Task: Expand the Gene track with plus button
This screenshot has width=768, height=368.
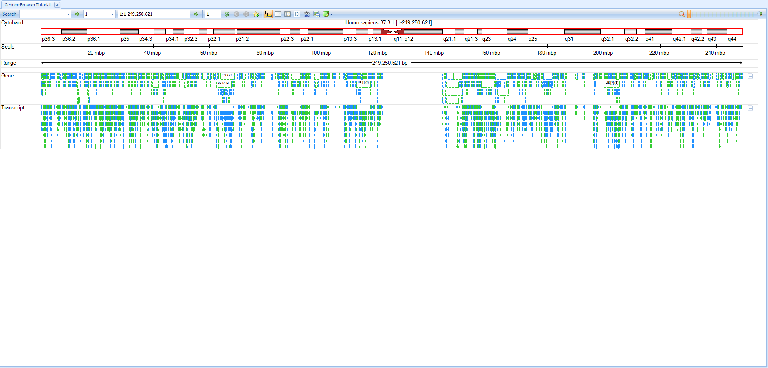Action: (750, 76)
